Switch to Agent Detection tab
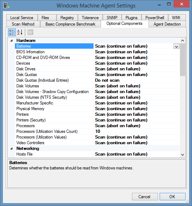 click(167, 24)
